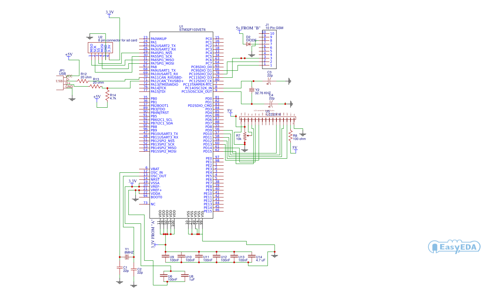Select resistor R8 100 ohm symbol

coord(291,136)
